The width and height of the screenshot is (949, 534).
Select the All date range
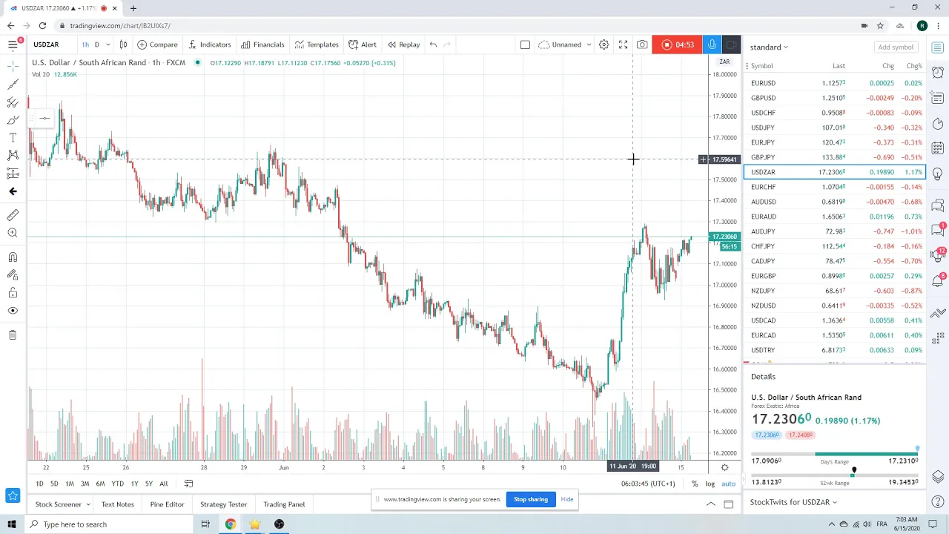(163, 484)
